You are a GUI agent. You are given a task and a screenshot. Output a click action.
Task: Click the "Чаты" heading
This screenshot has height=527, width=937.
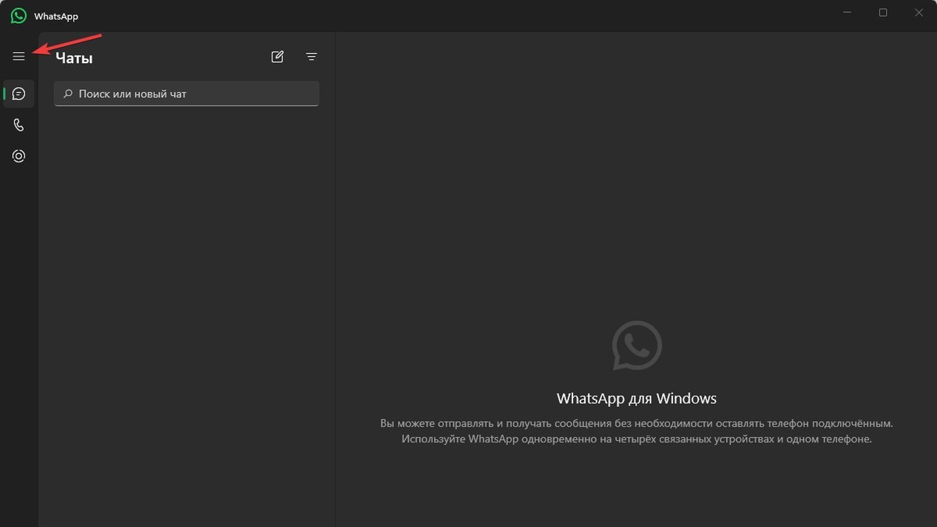pyautogui.click(x=74, y=58)
